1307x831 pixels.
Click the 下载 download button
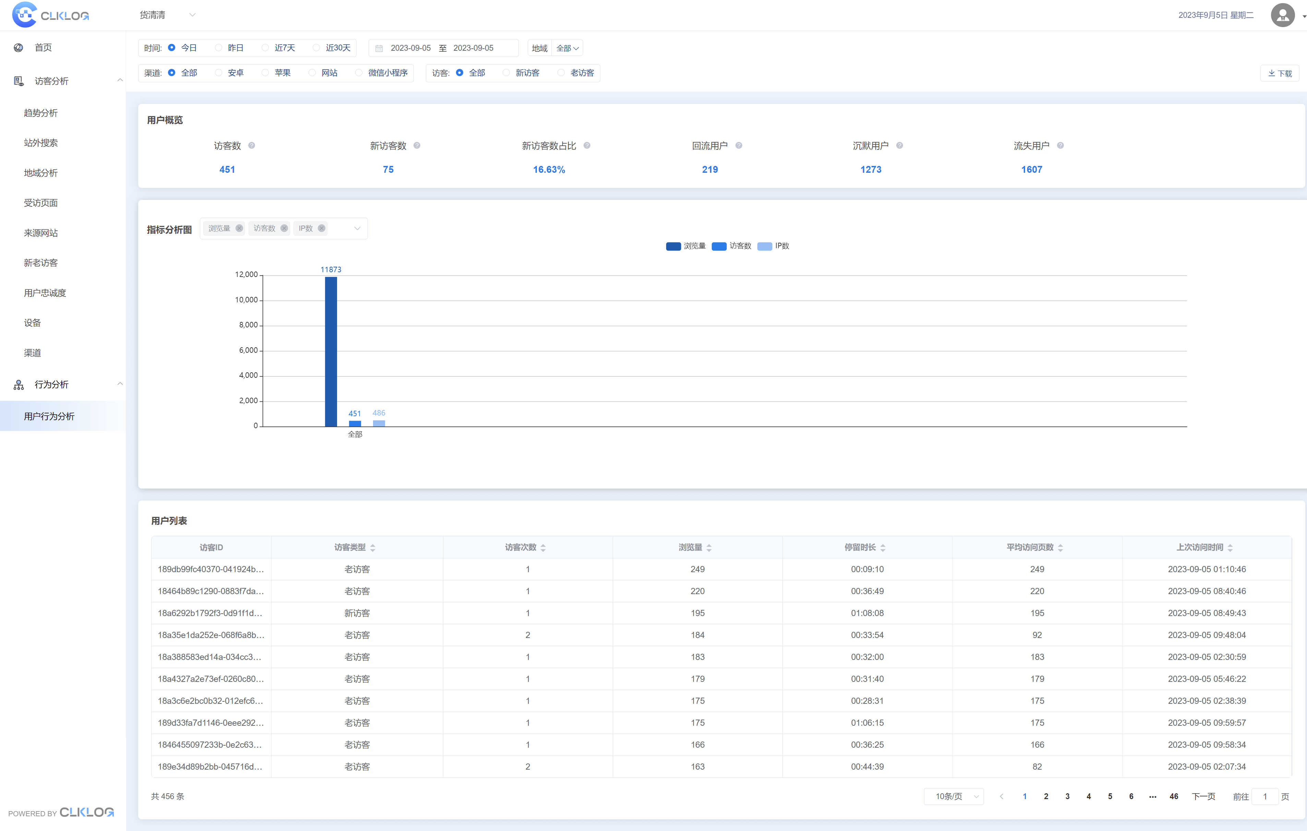tap(1279, 73)
